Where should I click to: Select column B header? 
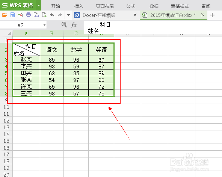(x=52, y=33)
